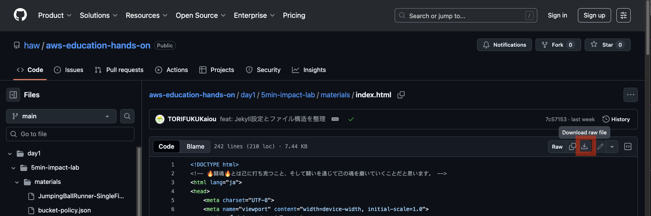This screenshot has height=216, width=651.
Task: Click the file tree scrollbar
Action: click(x=139, y=181)
